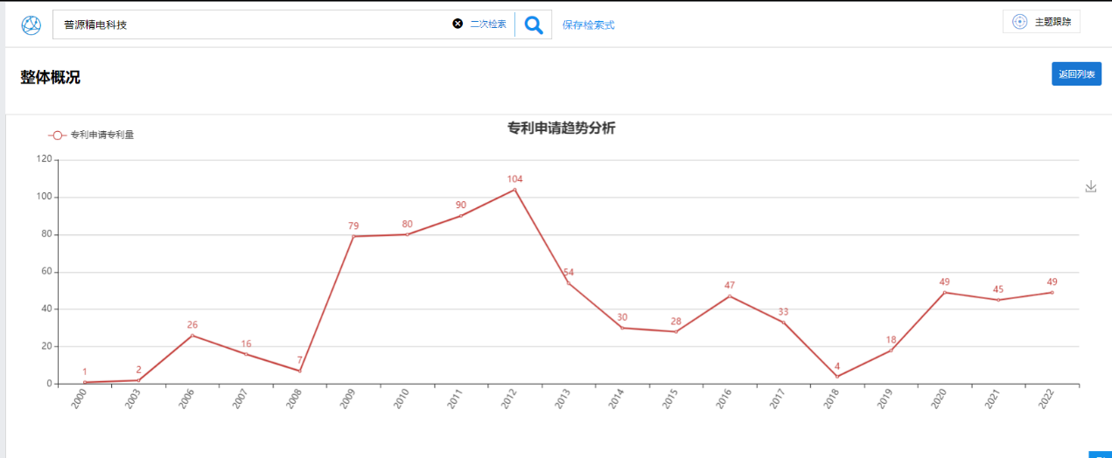Select the 2012 peak data point labeled 104
Screen dimensions: 1112x458
point(514,190)
